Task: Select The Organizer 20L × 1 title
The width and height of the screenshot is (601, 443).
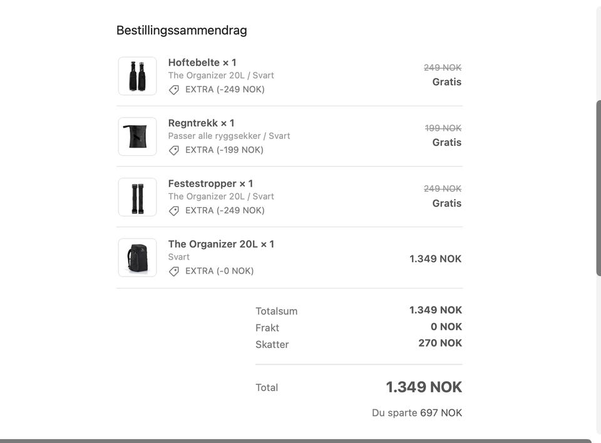Action: [x=221, y=244]
